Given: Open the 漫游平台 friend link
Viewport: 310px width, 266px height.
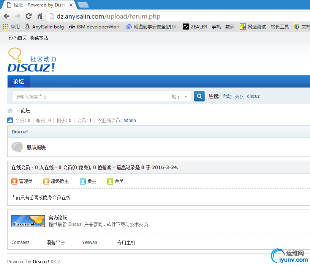Looking at the screenshot, I should (55, 243).
